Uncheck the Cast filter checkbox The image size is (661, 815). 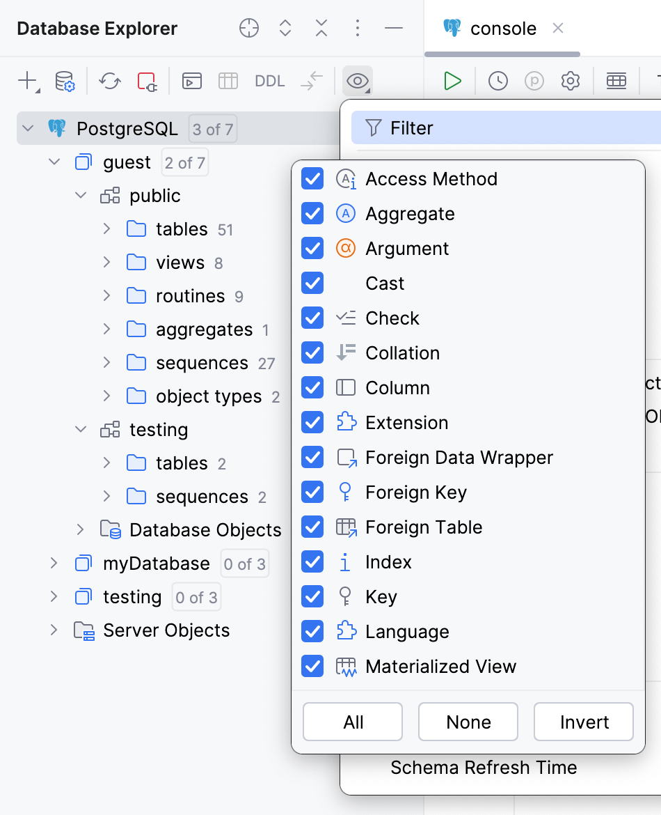coord(312,283)
